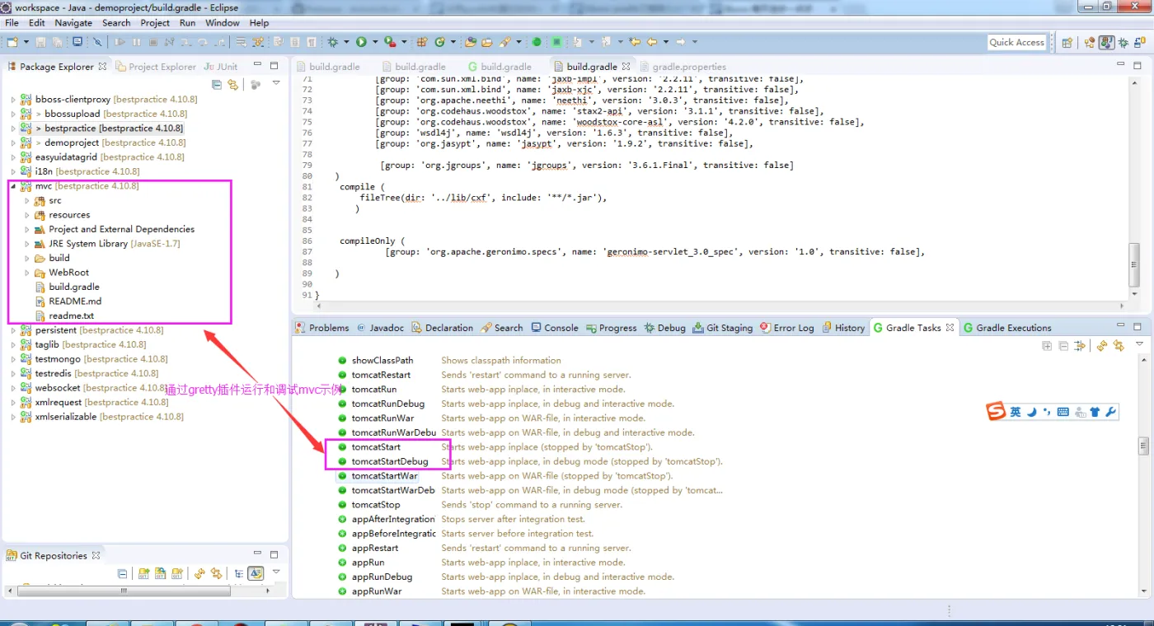Click the keyboard icon on input method bar
1154x626 pixels.
tap(1063, 412)
